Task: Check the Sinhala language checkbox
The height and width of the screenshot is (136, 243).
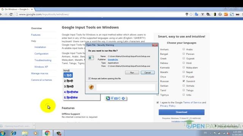Action: tap(184, 85)
